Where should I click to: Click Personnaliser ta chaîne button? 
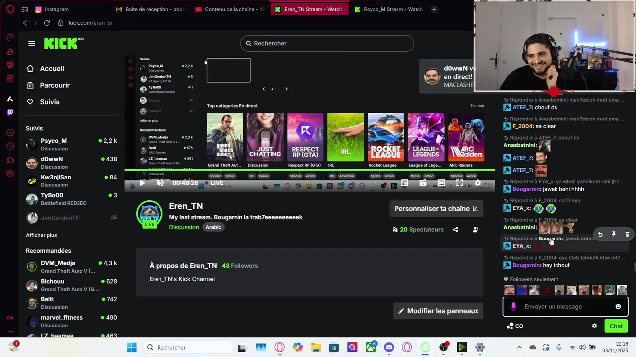coord(436,209)
